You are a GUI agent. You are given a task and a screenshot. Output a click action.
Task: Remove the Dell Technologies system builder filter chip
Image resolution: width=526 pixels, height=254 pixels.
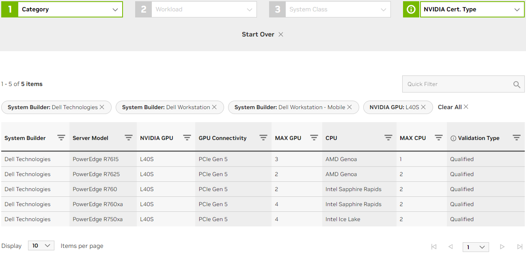pos(102,107)
